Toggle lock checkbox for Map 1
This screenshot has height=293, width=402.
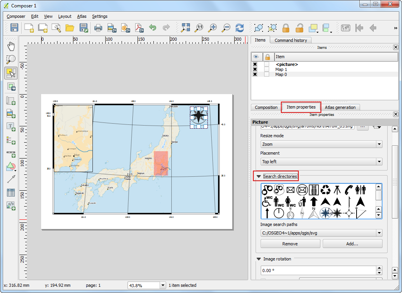pyautogui.click(x=266, y=69)
